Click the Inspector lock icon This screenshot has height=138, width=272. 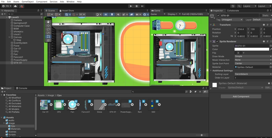[x=268, y=10]
